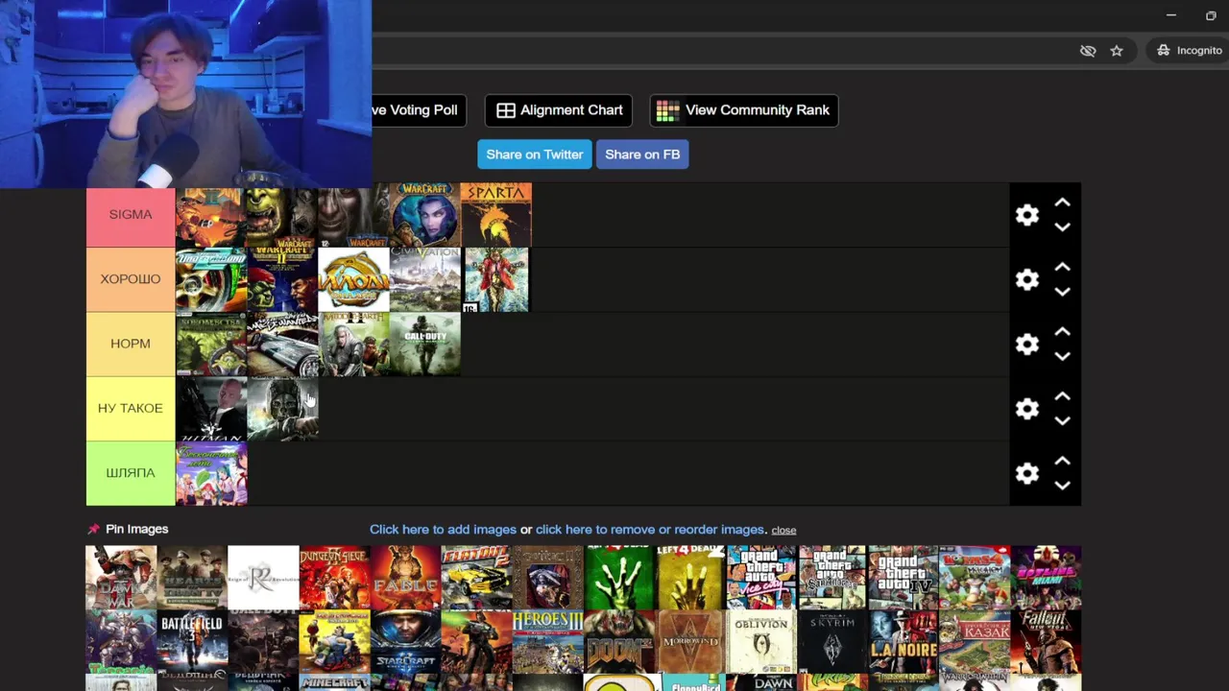Viewport: 1229px width, 691px height.
Task: Select the Call of Duty 4 cover
Action: (424, 344)
